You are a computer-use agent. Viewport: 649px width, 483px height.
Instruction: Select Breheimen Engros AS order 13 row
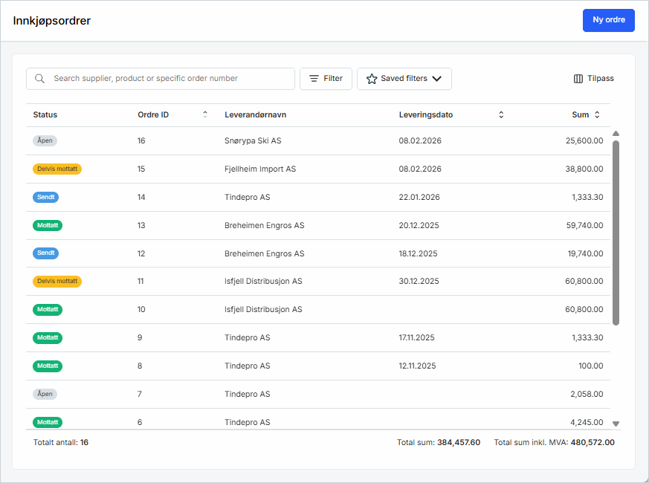coord(264,225)
